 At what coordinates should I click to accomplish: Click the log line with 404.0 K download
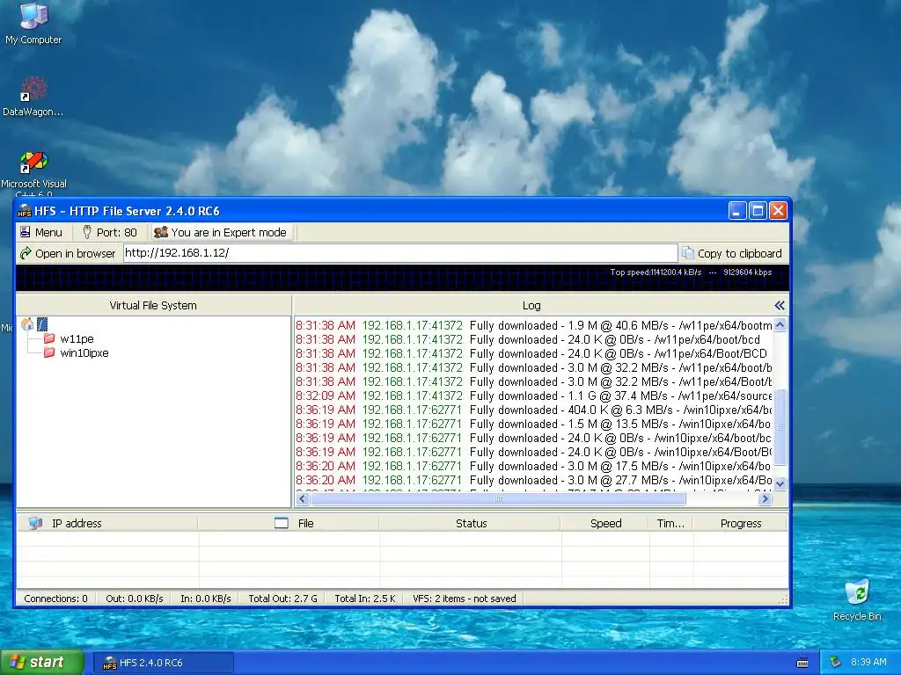[534, 410]
